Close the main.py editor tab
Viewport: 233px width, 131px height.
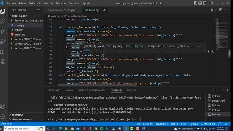[104, 10]
